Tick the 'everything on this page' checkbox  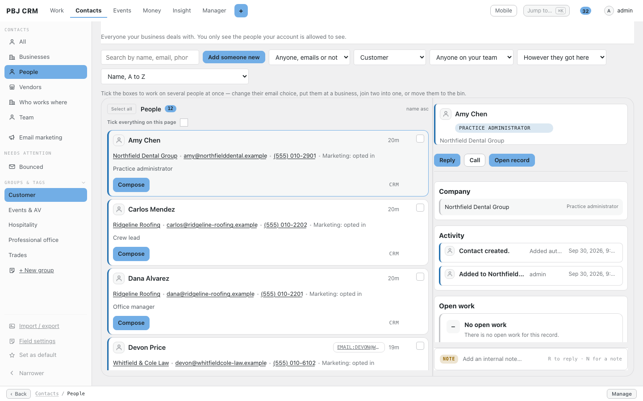pyautogui.click(x=184, y=123)
